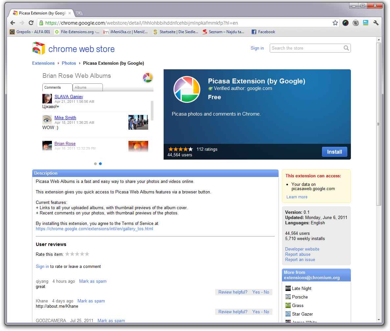Click the magnifier icon in the store search box

click(x=347, y=48)
